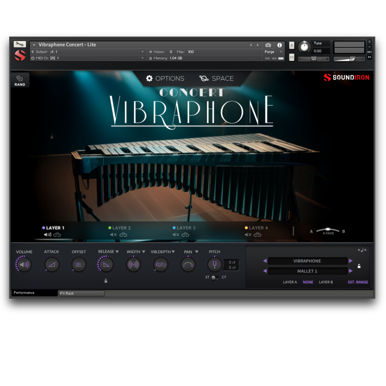This screenshot has width=386, height=386.
Task: Advance MALLET 1 with the right arrow
Action: click(x=350, y=271)
